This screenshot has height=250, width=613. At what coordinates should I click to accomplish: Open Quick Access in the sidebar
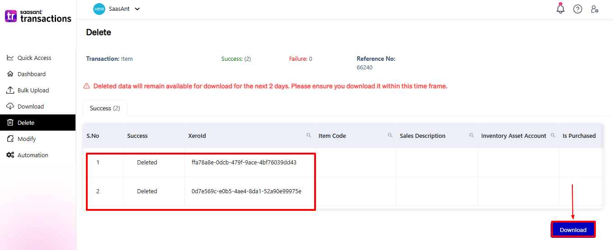[x=34, y=58]
